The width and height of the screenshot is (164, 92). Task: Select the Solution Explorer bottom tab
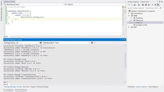141,87
